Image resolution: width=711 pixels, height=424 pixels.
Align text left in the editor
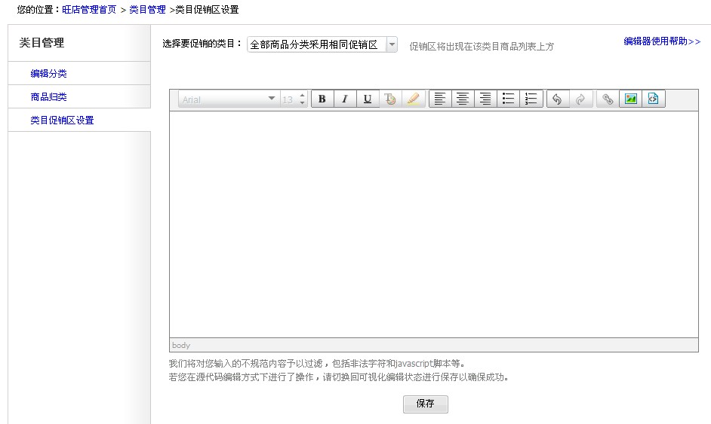(440, 99)
